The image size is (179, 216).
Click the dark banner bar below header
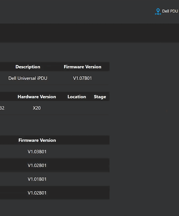(x=89, y=33)
